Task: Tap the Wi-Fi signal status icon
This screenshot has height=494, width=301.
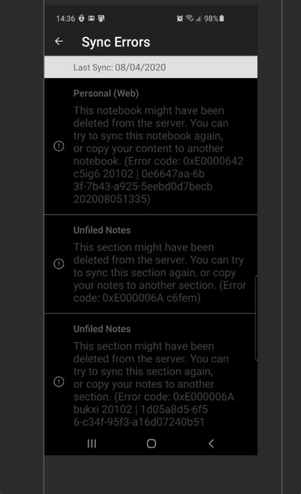Action: (x=189, y=18)
